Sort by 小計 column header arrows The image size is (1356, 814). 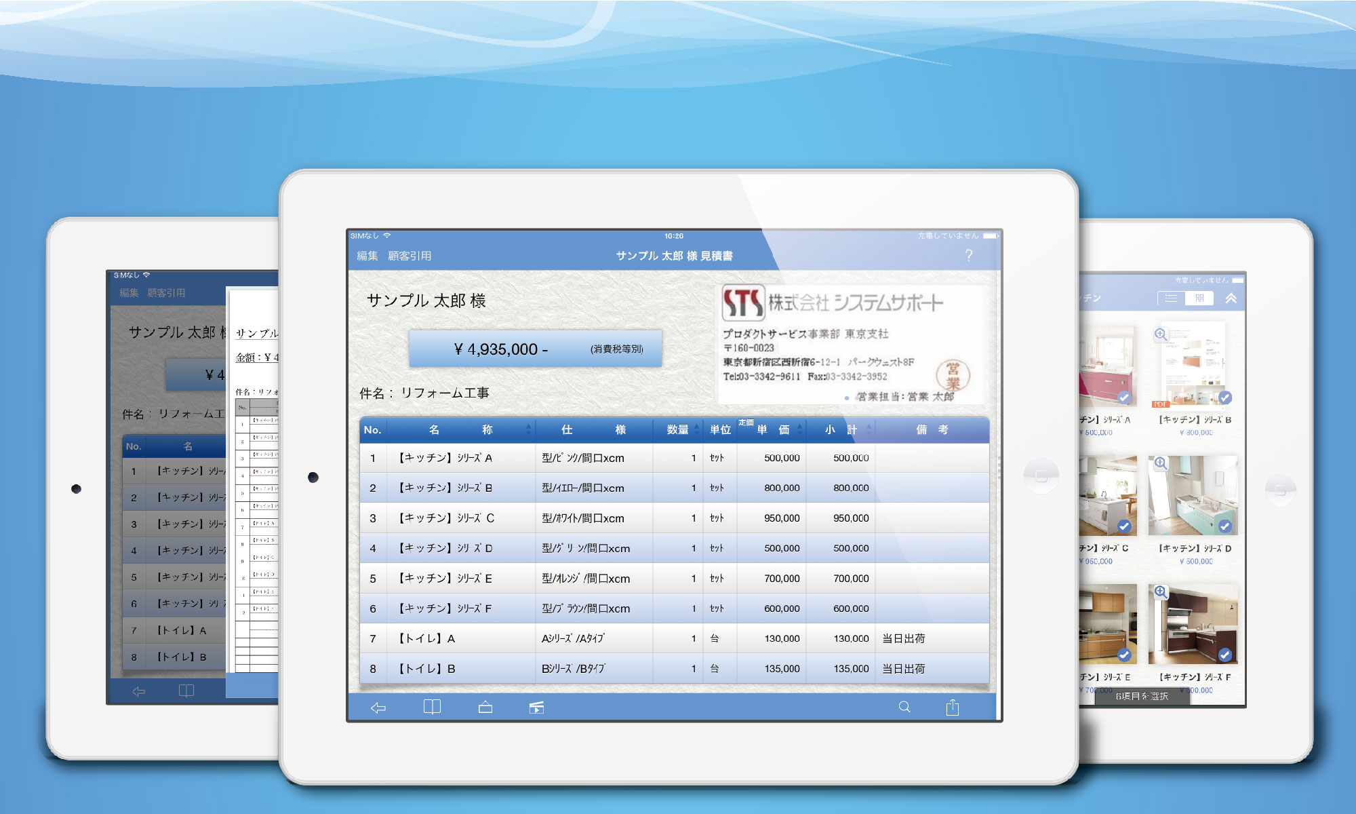tap(869, 429)
